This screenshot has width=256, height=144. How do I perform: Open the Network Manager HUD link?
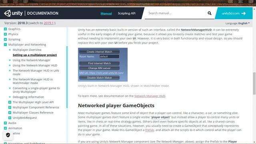coord(150,96)
